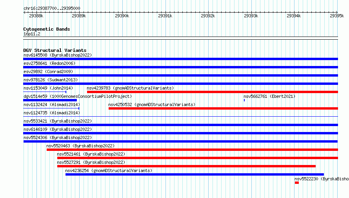The width and height of the screenshot is (349, 198).
Task: Click the red bar of nsv5521461
Action: (198, 158)
